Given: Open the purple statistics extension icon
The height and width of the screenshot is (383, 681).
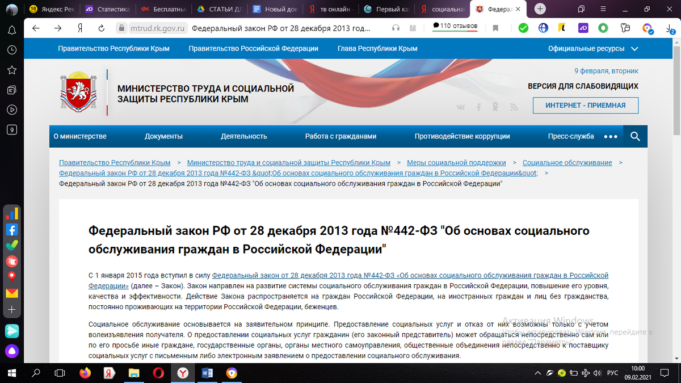Looking at the screenshot, I should pos(583,28).
